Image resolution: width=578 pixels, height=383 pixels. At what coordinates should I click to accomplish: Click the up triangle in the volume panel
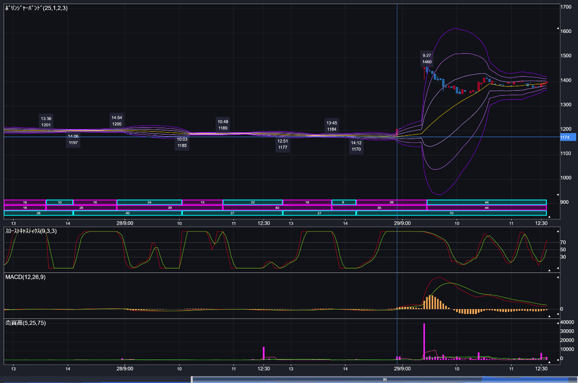[x=550, y=362]
